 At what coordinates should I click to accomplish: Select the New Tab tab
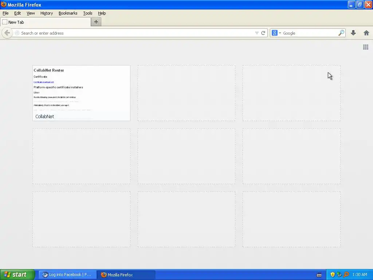pos(46,22)
